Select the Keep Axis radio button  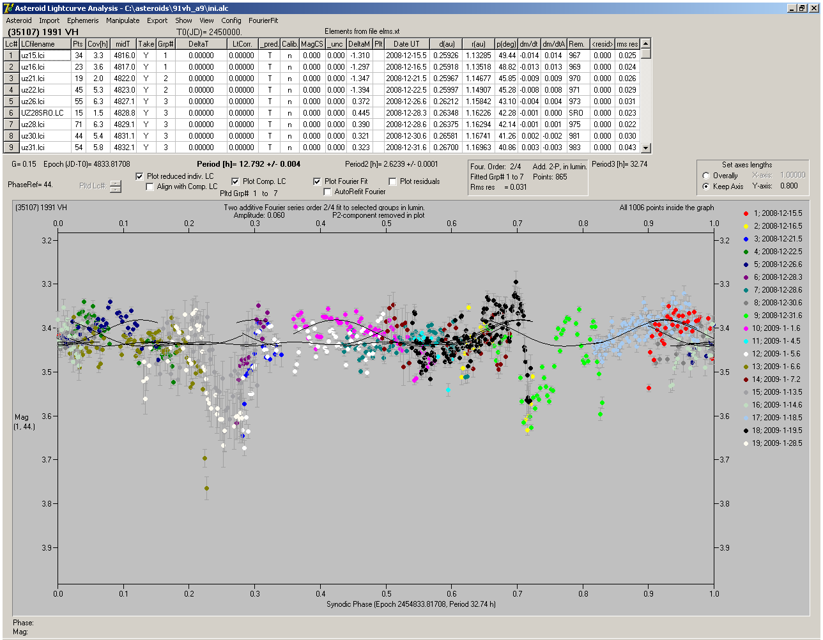706,187
